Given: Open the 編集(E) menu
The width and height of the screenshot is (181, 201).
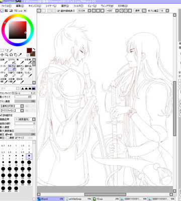Looking at the screenshot, I should pos(20,6).
